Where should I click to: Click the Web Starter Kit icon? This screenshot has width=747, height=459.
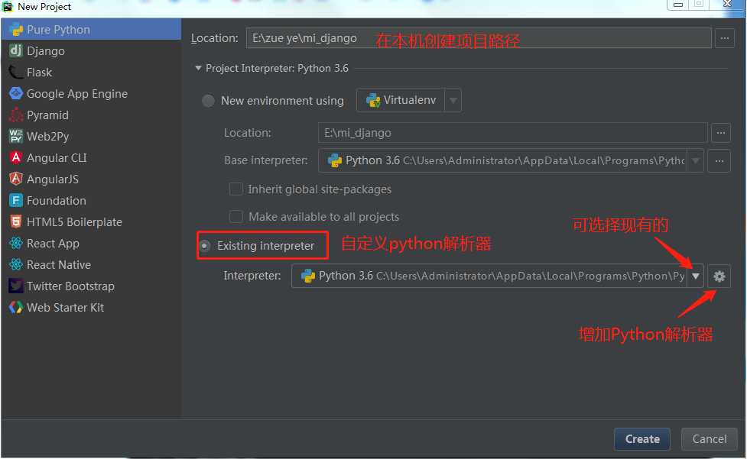click(16, 308)
